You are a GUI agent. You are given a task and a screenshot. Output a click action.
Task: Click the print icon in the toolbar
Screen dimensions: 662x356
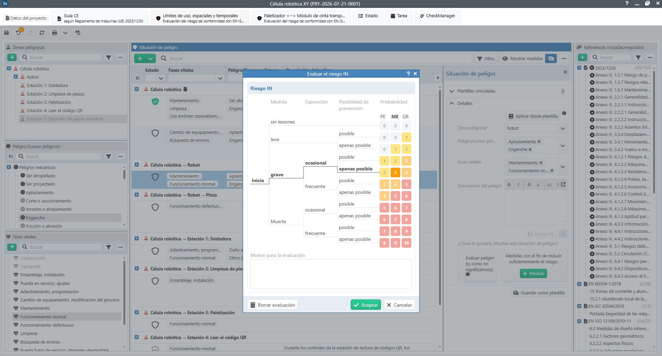point(54,33)
